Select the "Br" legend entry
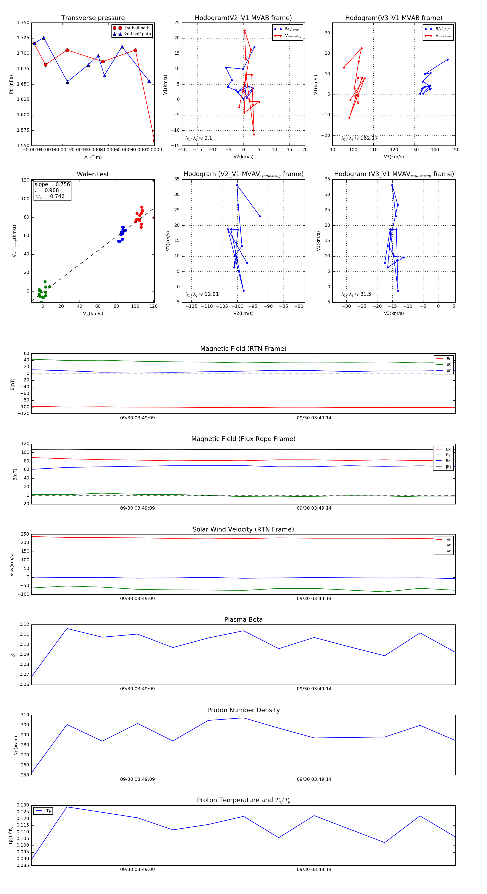 (x=444, y=359)
